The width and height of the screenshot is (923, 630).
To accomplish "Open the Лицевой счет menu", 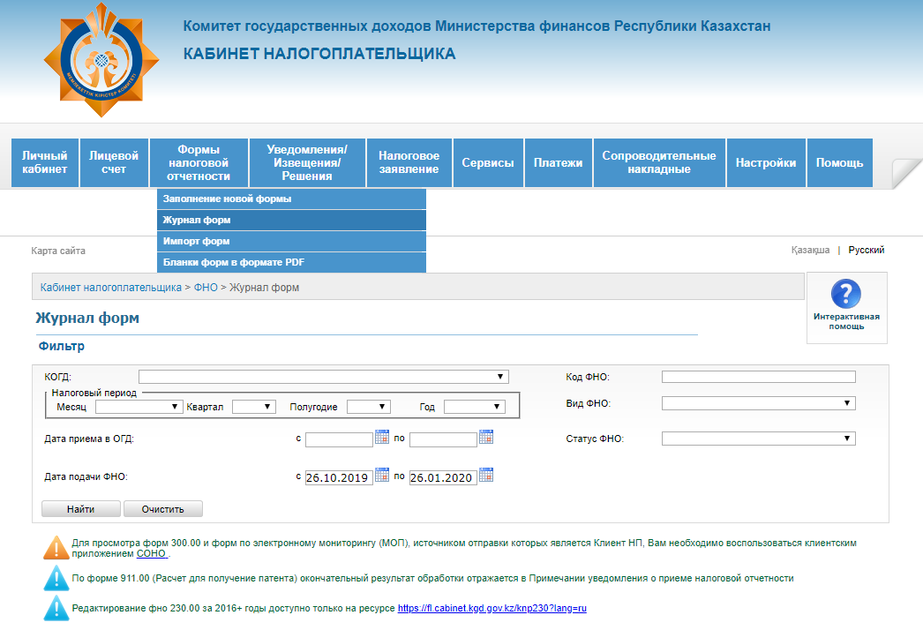I will pyautogui.click(x=114, y=163).
